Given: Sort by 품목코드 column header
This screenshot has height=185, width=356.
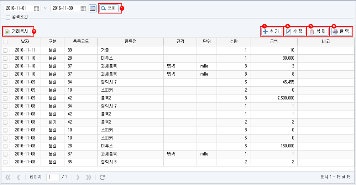Looking at the screenshot, I should coord(81,42).
